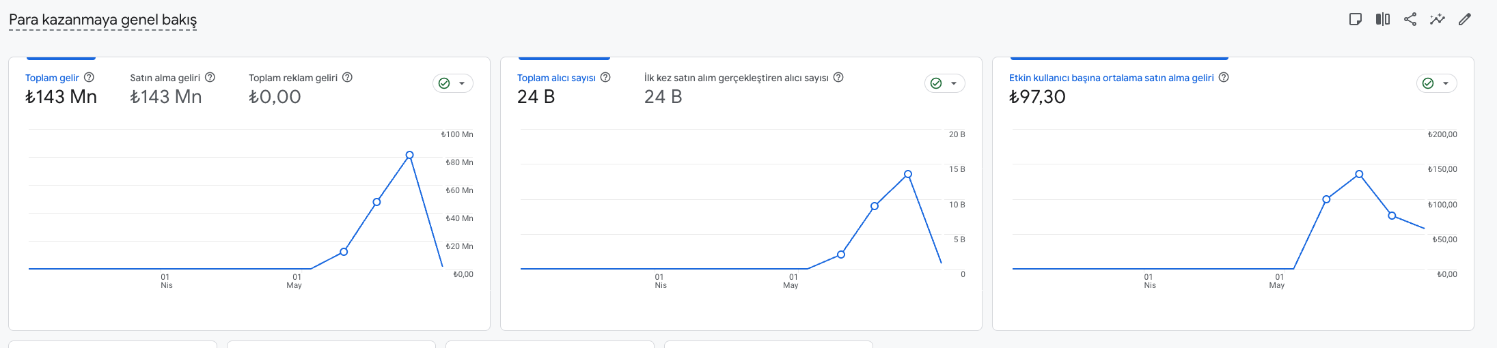The image size is (1497, 348).
Task: Open help icon next to Toplam alıcı sayısı
Action: tap(605, 77)
